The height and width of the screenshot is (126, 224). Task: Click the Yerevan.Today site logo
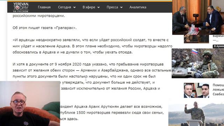coord(21,7)
